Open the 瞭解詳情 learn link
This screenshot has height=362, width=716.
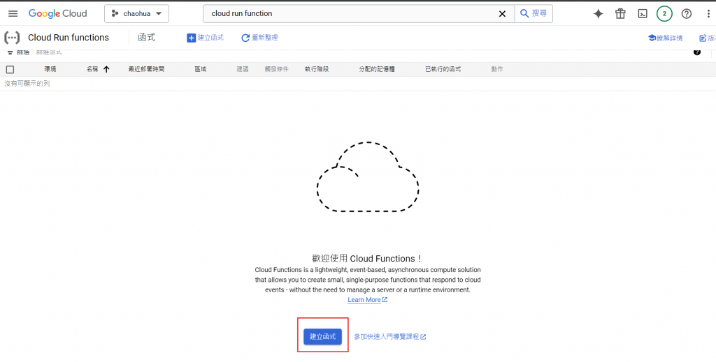(666, 38)
